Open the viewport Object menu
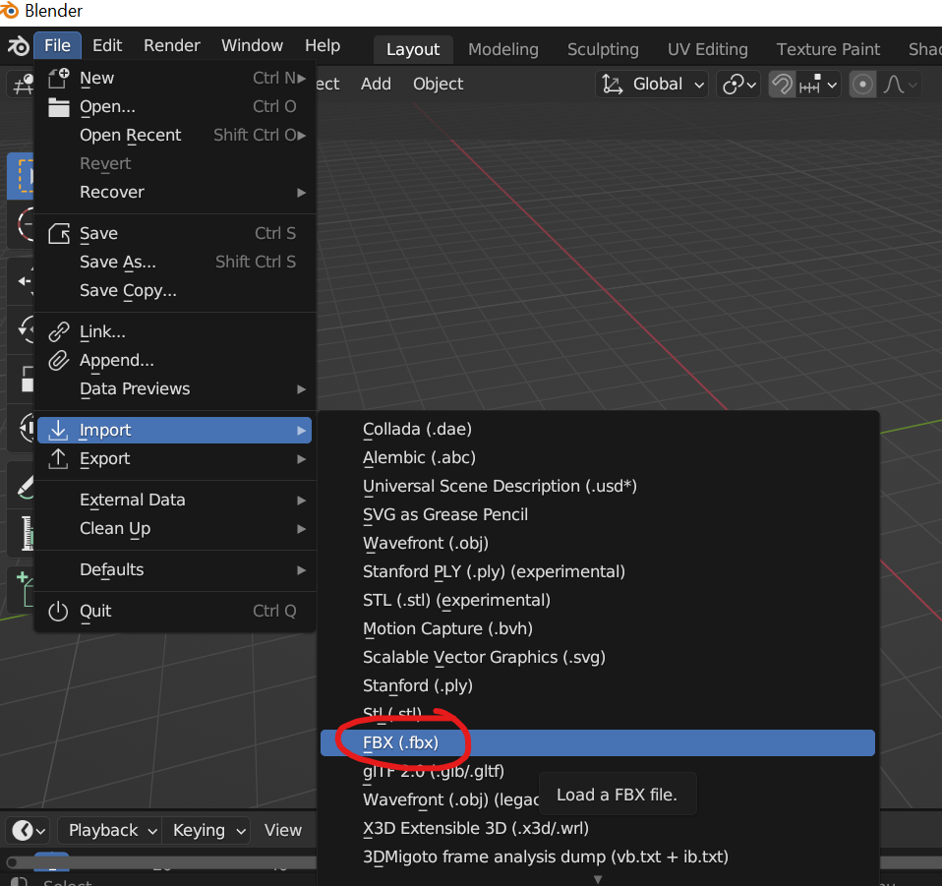Screen dimensions: 942x886 438,85
